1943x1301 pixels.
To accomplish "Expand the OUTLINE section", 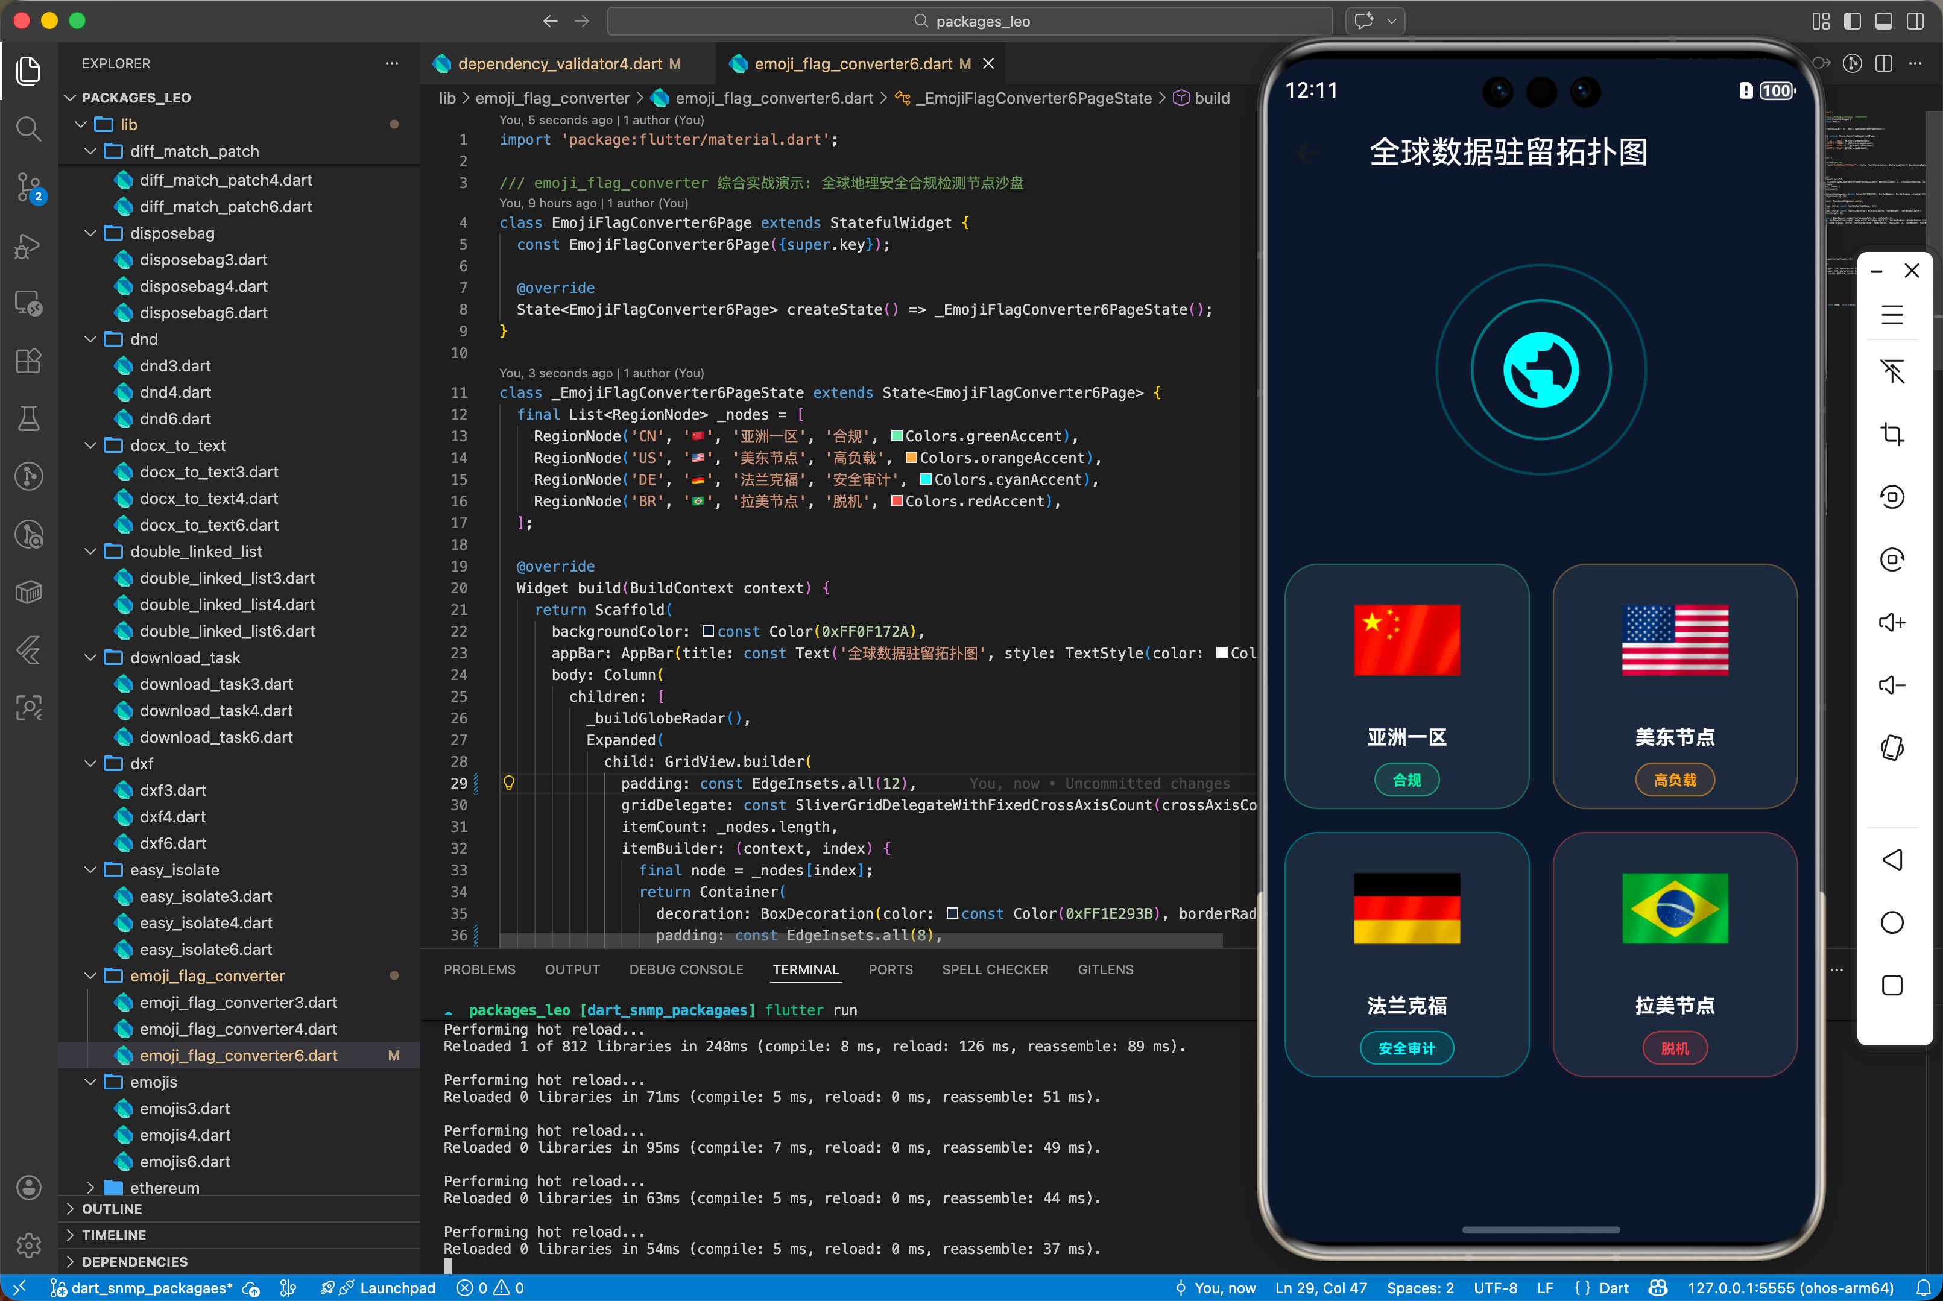I will (111, 1209).
